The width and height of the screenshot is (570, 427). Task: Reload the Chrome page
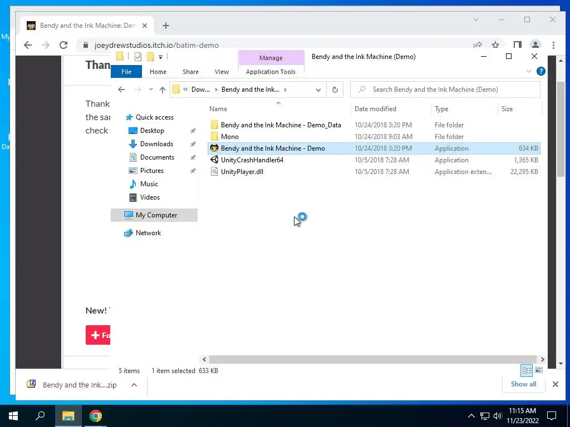tap(63, 45)
